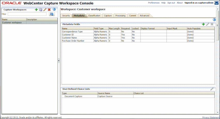Select the Document Capture choice list row
Screen dimensions: 220x119
point(138,96)
